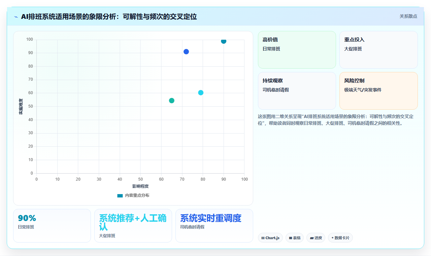The height and width of the screenshot is (256, 431).
Task: Click the blue scatter point near 90
Action: pyautogui.click(x=186, y=51)
